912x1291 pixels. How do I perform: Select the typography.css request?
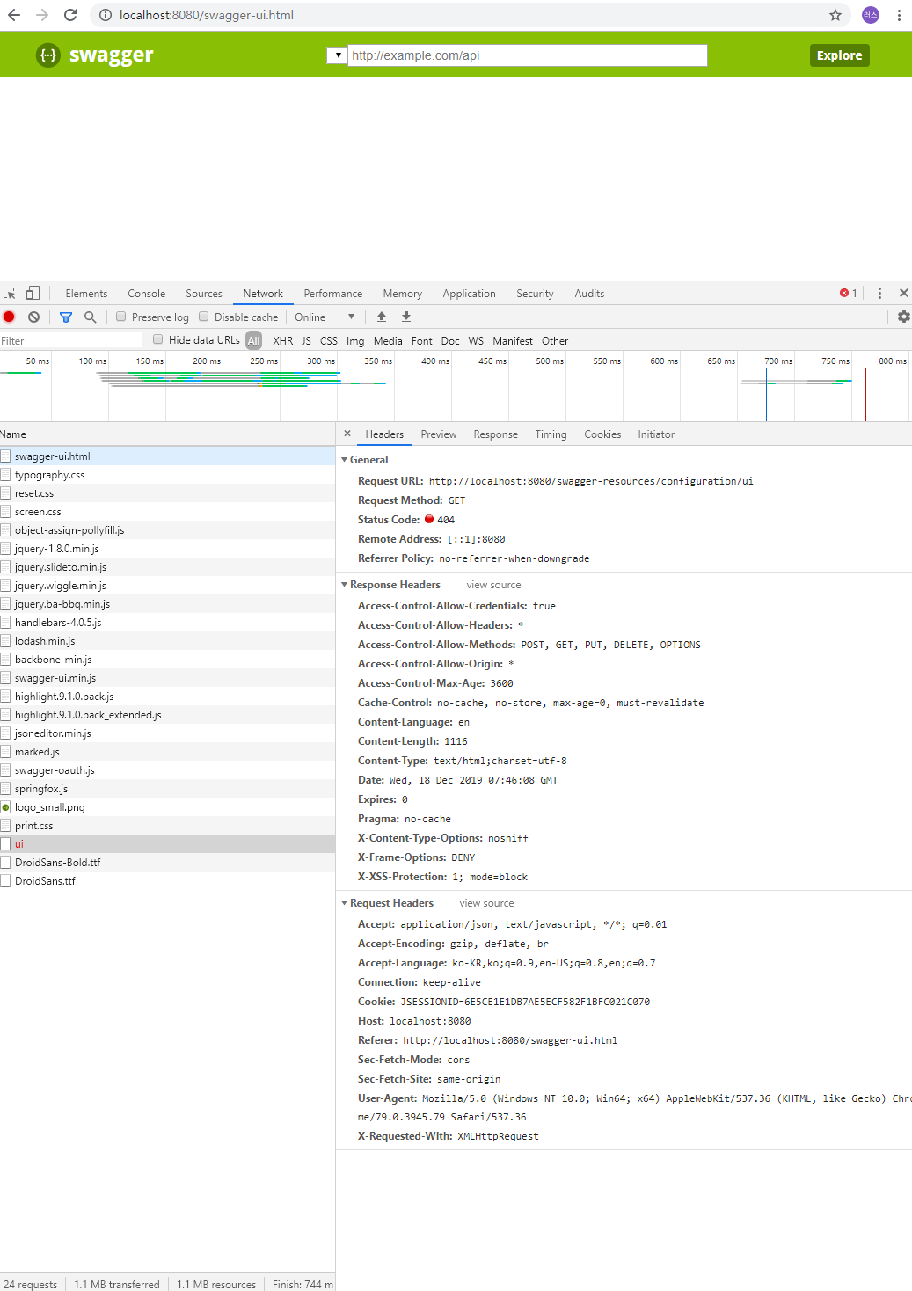point(167,475)
